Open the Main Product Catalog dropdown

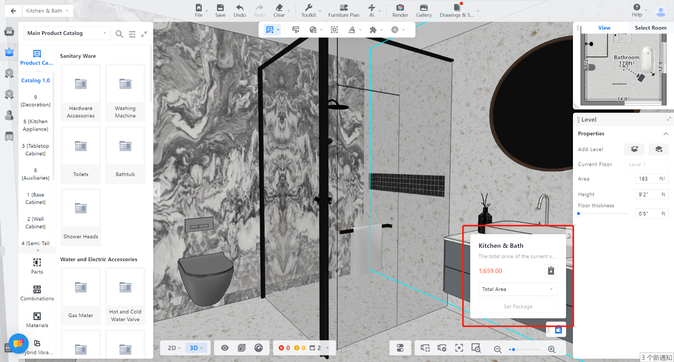(67, 33)
